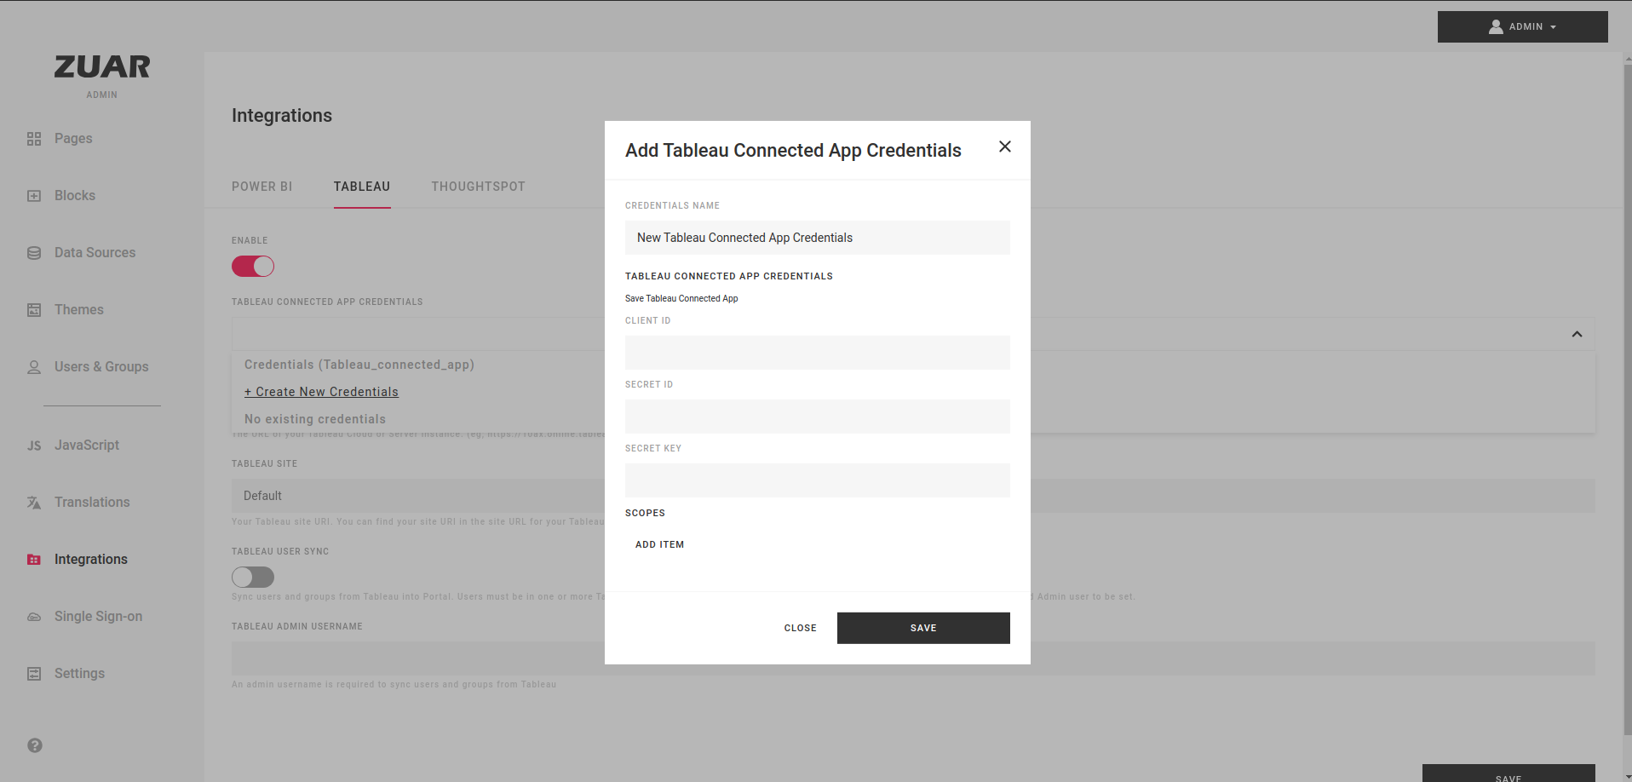The width and height of the screenshot is (1632, 782).
Task: Open Data Sources menu item
Action: coord(95,253)
